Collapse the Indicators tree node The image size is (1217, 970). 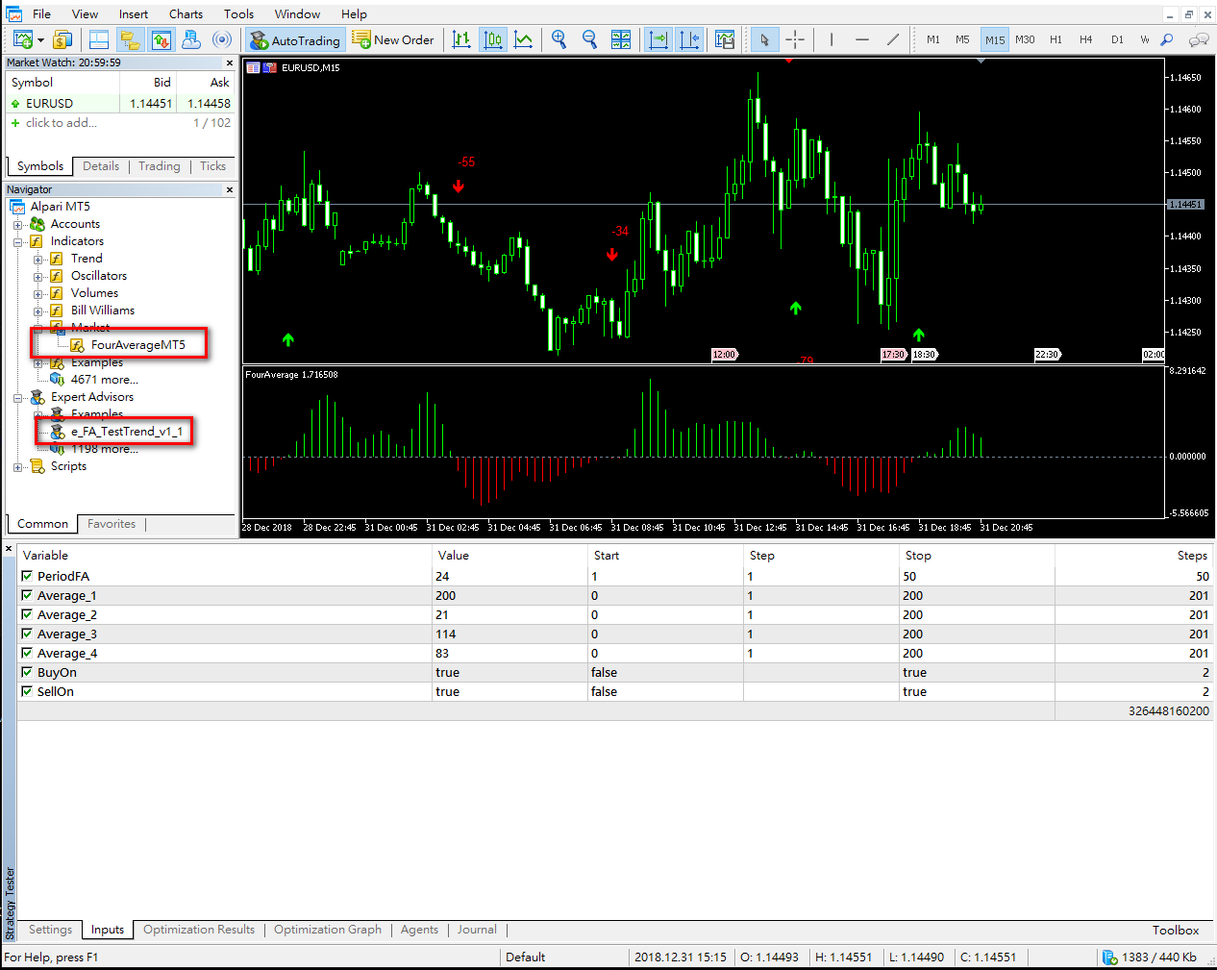(18, 241)
